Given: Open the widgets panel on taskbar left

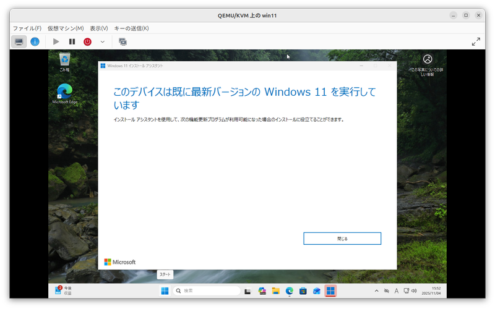Looking at the screenshot, I should pyautogui.click(x=64, y=290).
